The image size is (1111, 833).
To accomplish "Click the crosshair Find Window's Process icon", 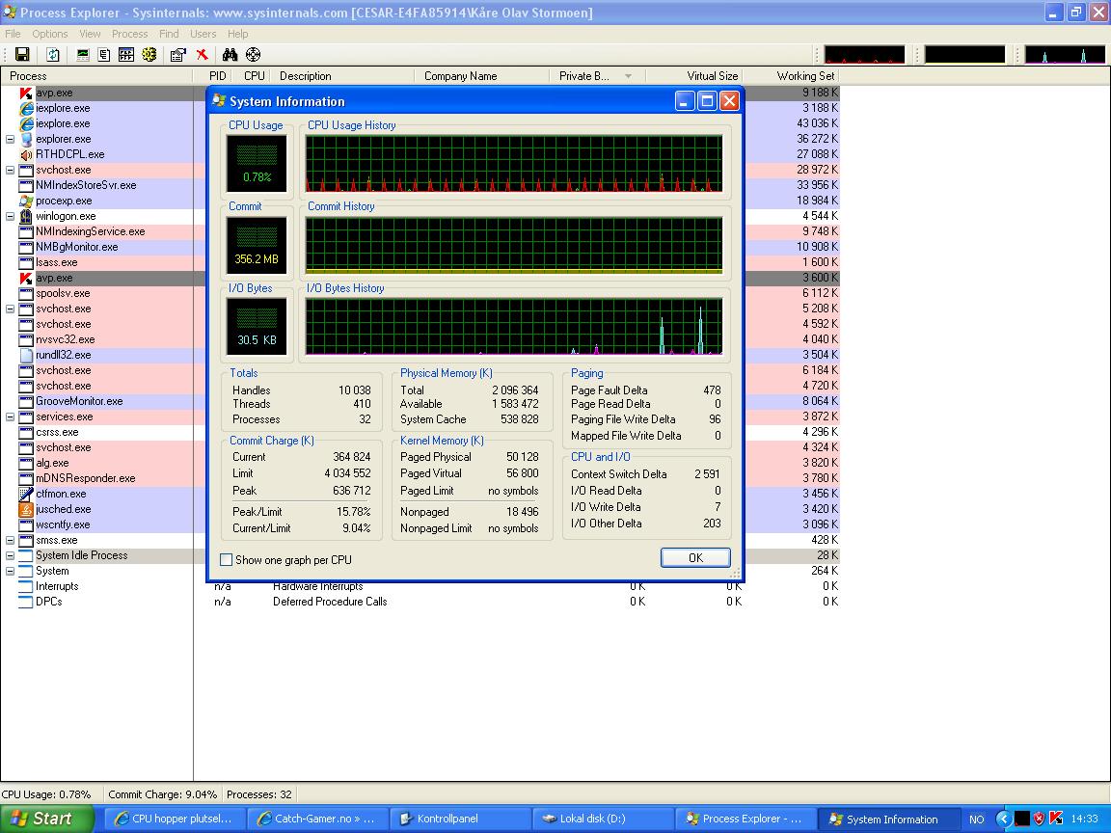I will pos(253,55).
